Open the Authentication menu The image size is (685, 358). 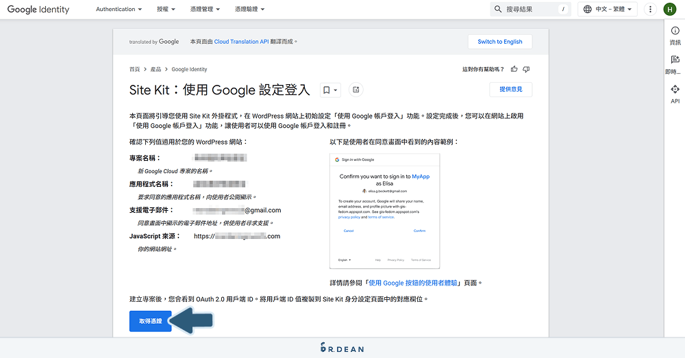coord(119,9)
